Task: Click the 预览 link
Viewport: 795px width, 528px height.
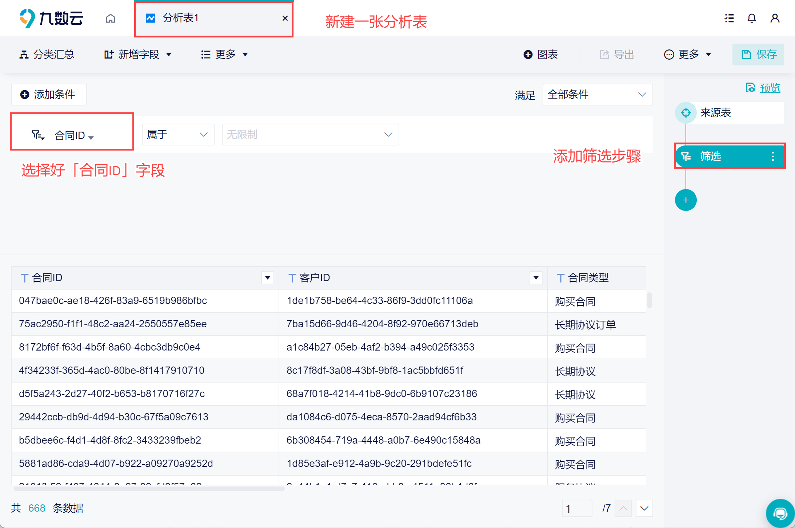Action: click(770, 88)
